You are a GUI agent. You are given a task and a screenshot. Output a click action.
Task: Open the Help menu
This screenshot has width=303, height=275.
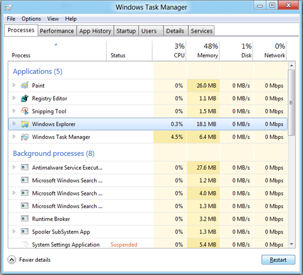[71, 19]
